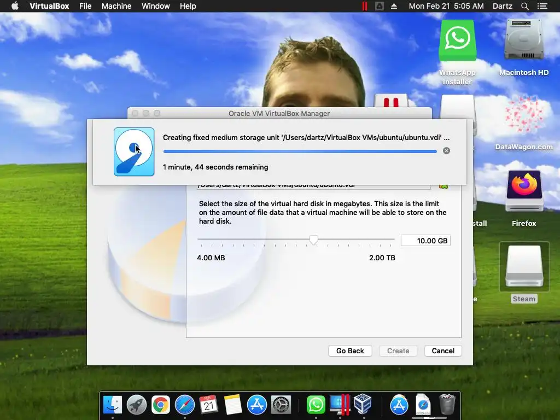Click the Dartz user name in menu bar
This screenshot has height=420, width=560.
[x=502, y=6]
